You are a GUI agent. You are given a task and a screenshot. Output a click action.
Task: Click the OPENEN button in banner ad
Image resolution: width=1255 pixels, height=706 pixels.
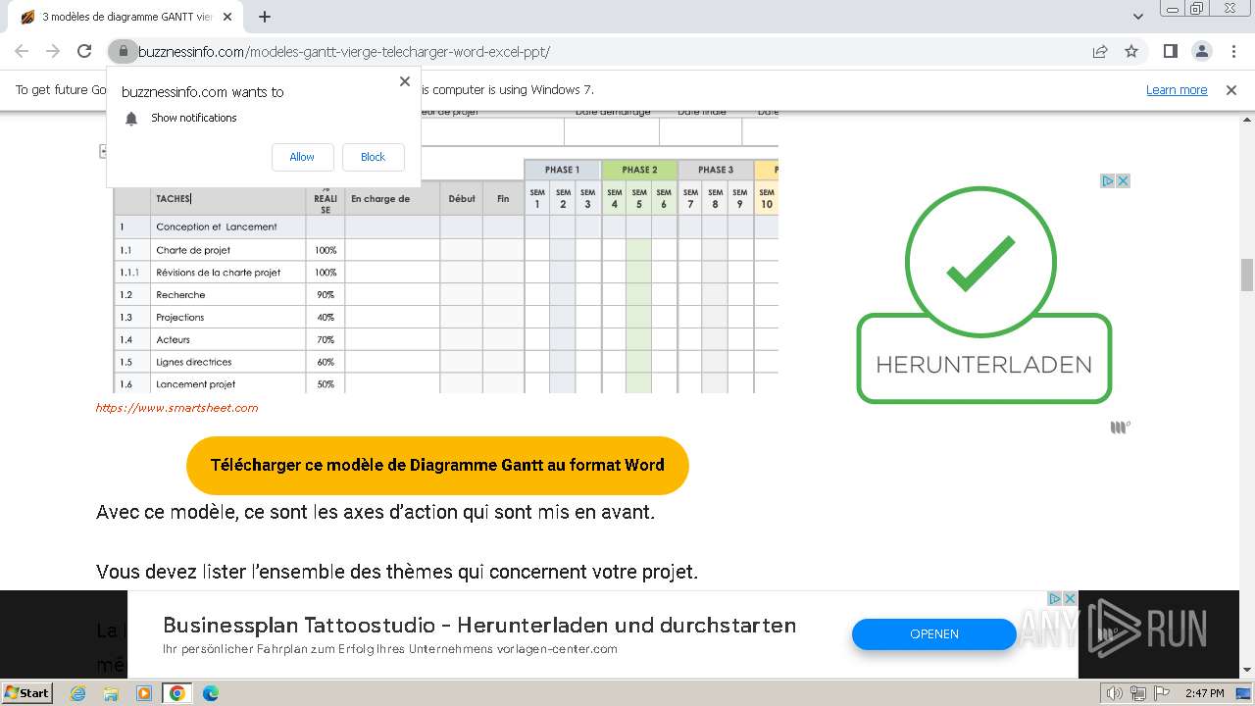click(933, 633)
